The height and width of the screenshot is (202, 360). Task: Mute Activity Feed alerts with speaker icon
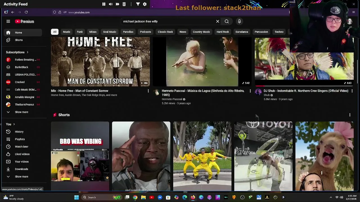pos(111,4)
